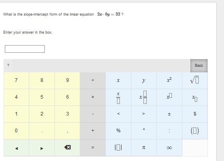Screen dimensions: 224x161
Task: Click the answer input box
Action: [x=25, y=49]
